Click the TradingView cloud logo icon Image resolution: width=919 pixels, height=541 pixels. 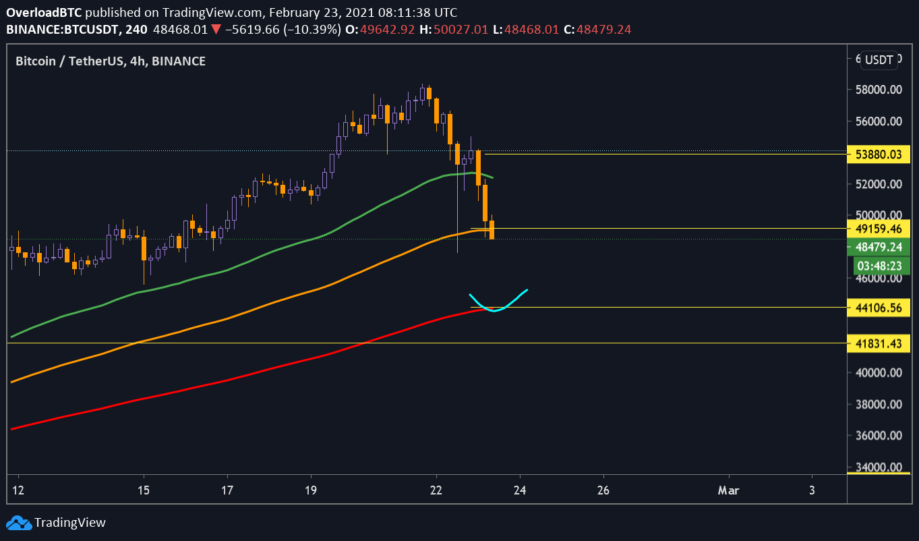[x=18, y=523]
